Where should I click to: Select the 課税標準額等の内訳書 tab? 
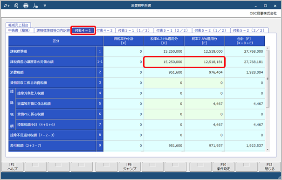pos(53,30)
